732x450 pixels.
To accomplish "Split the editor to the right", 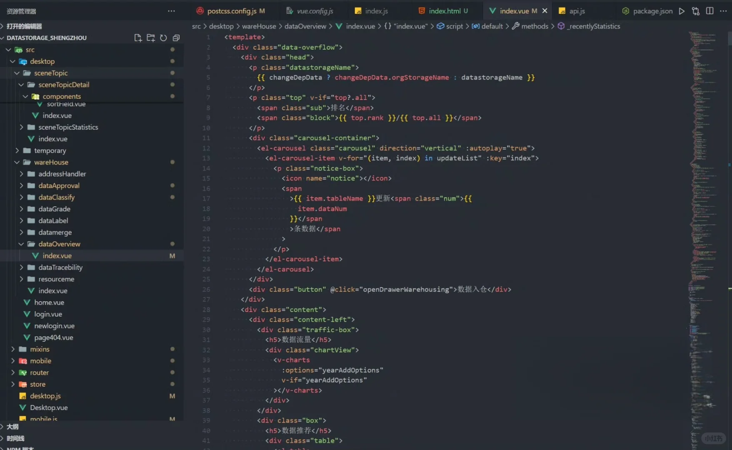I will pyautogui.click(x=710, y=11).
